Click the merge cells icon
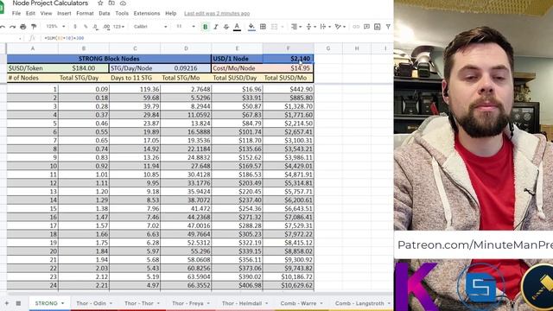 coord(274,27)
